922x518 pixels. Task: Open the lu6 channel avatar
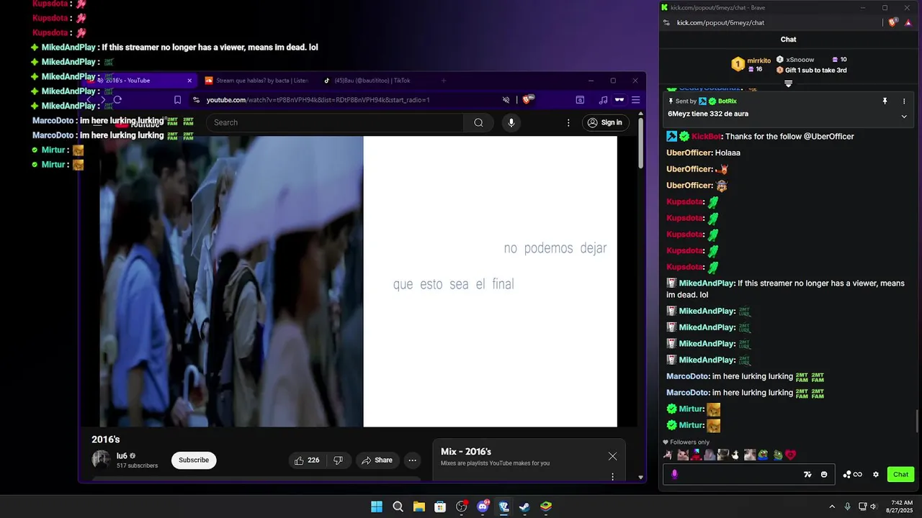click(x=101, y=460)
